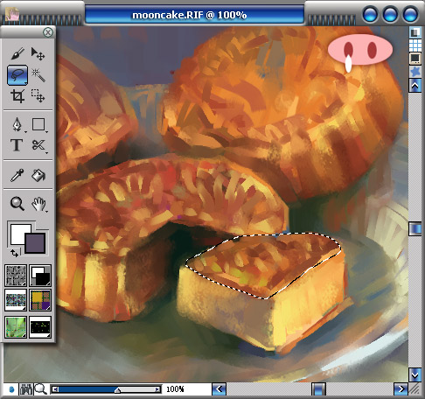The image size is (425, 399).
Task: Swap the main and additional colors
Action: click(14, 253)
